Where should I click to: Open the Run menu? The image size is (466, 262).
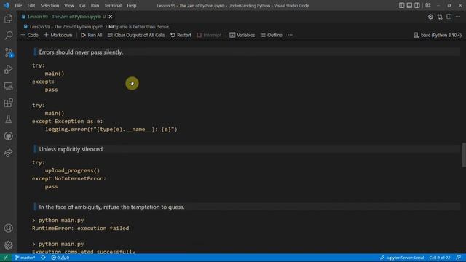pos(95,5)
